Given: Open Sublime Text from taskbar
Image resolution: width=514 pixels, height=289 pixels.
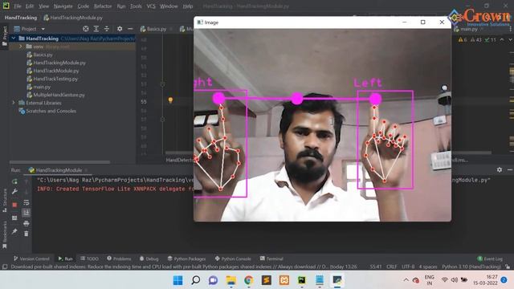Looking at the screenshot, I should (x=267, y=280).
